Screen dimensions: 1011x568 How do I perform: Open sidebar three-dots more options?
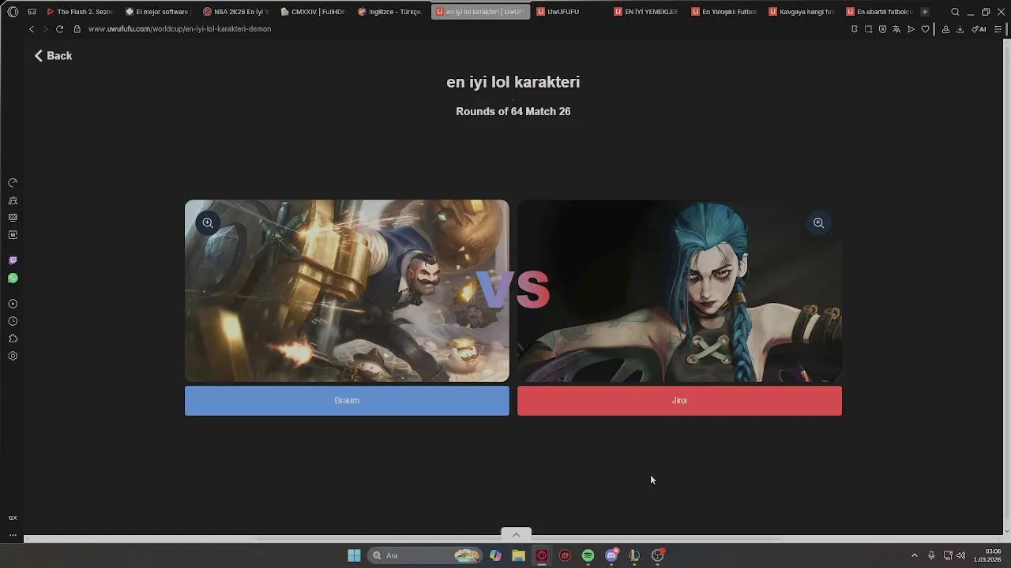click(13, 535)
